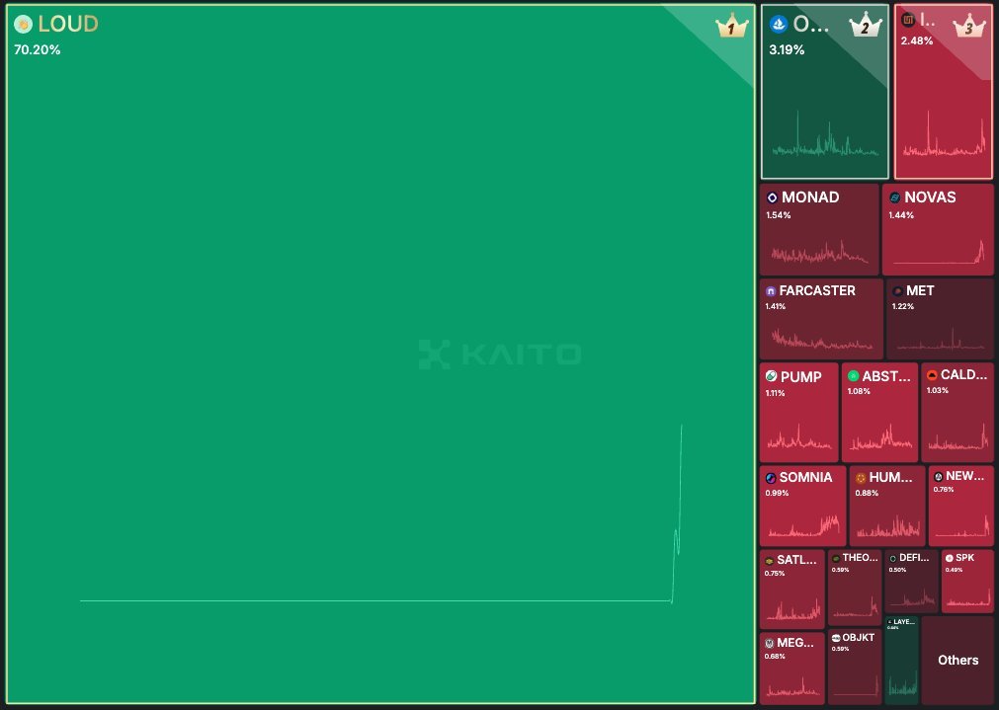Select the 1.03% value under CALD...
Viewport: 999px width, 710px height.
coord(937,390)
